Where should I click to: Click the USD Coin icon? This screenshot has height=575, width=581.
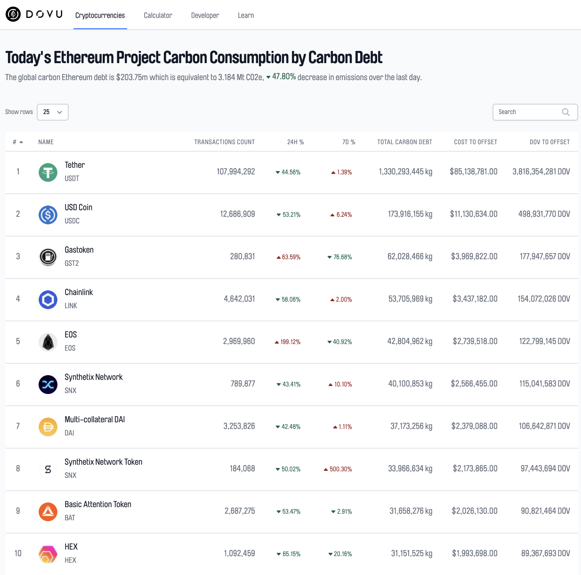click(48, 214)
